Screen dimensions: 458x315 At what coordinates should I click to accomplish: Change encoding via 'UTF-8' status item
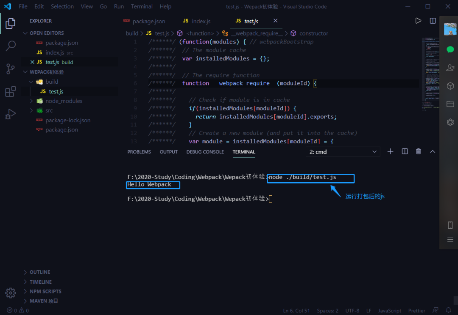(x=352, y=311)
